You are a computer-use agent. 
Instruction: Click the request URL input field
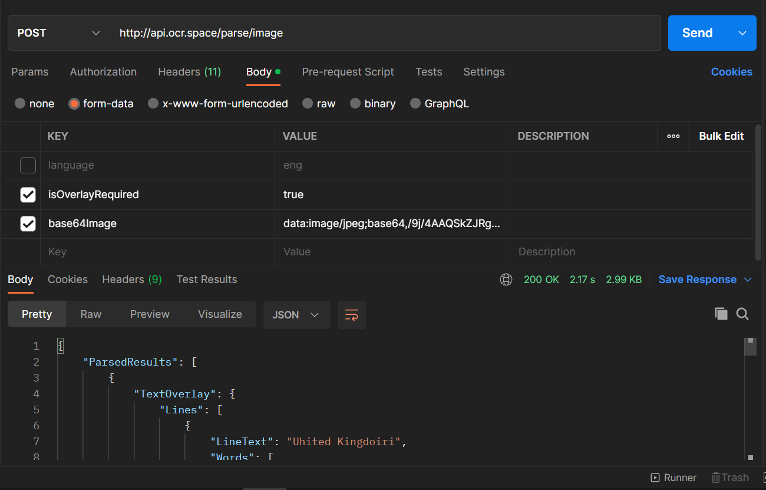pyautogui.click(x=385, y=33)
